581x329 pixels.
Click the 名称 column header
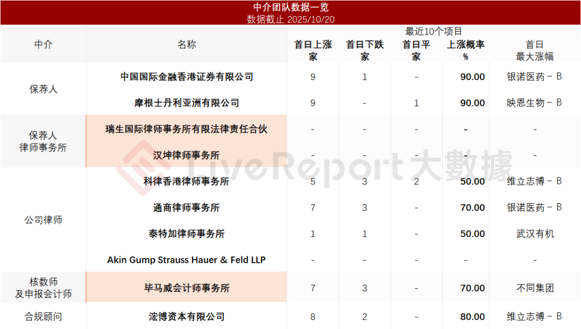186,45
